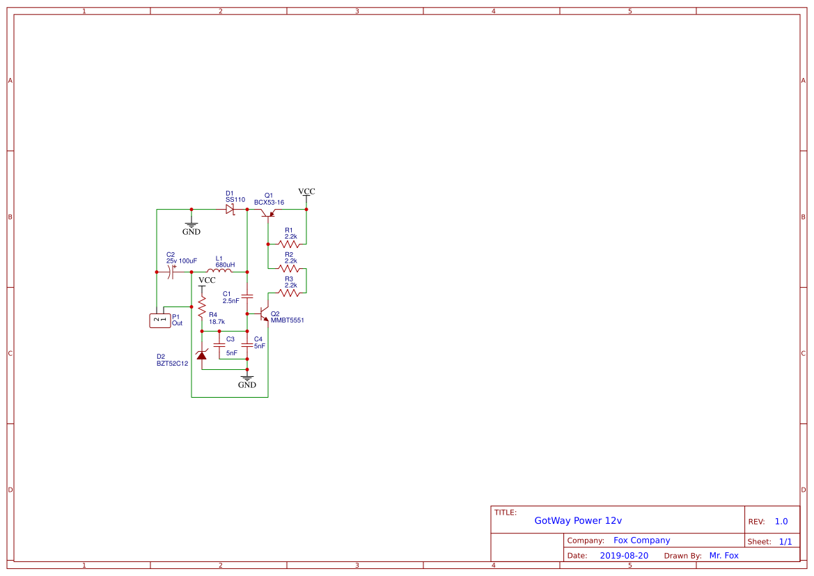Click the Q2 designator label

click(x=275, y=314)
